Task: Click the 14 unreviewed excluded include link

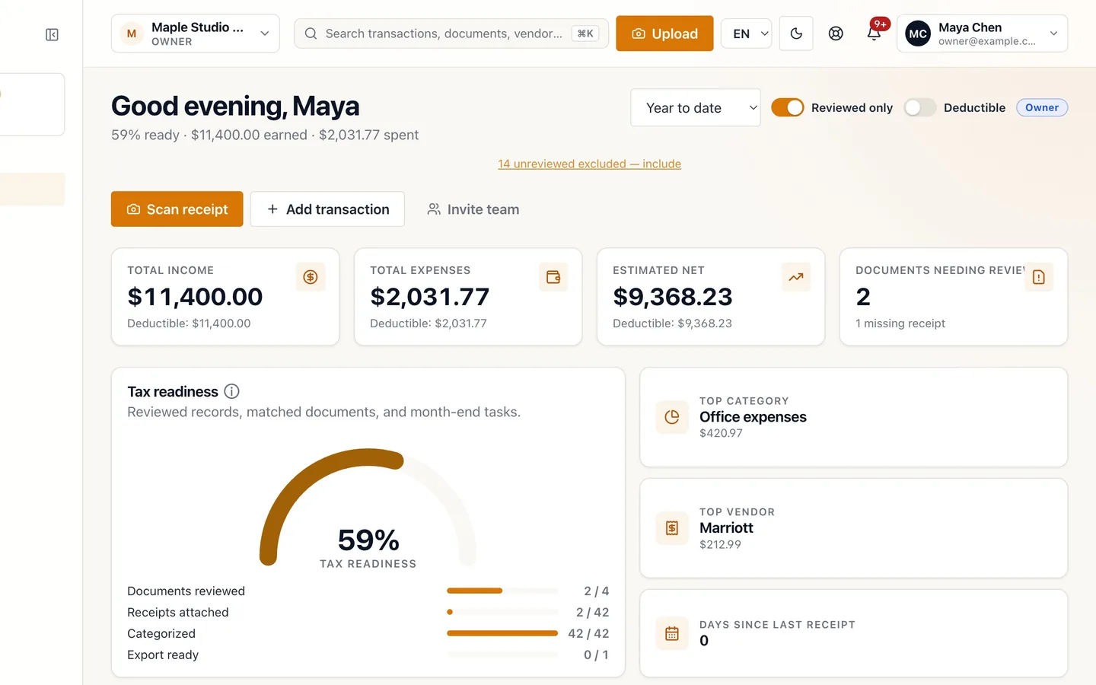Action: pyautogui.click(x=589, y=164)
